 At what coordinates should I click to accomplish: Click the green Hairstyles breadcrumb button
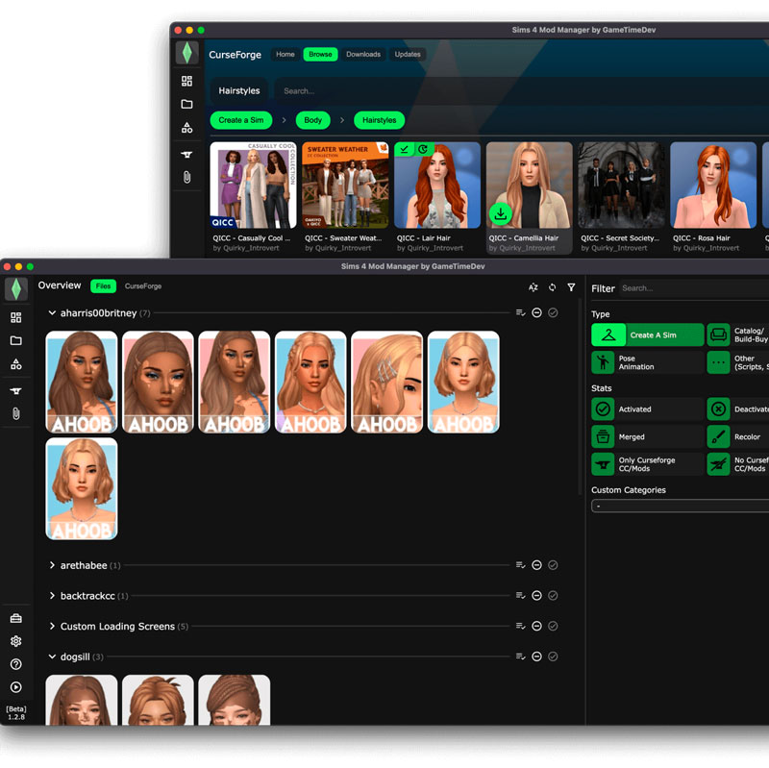[x=379, y=120]
